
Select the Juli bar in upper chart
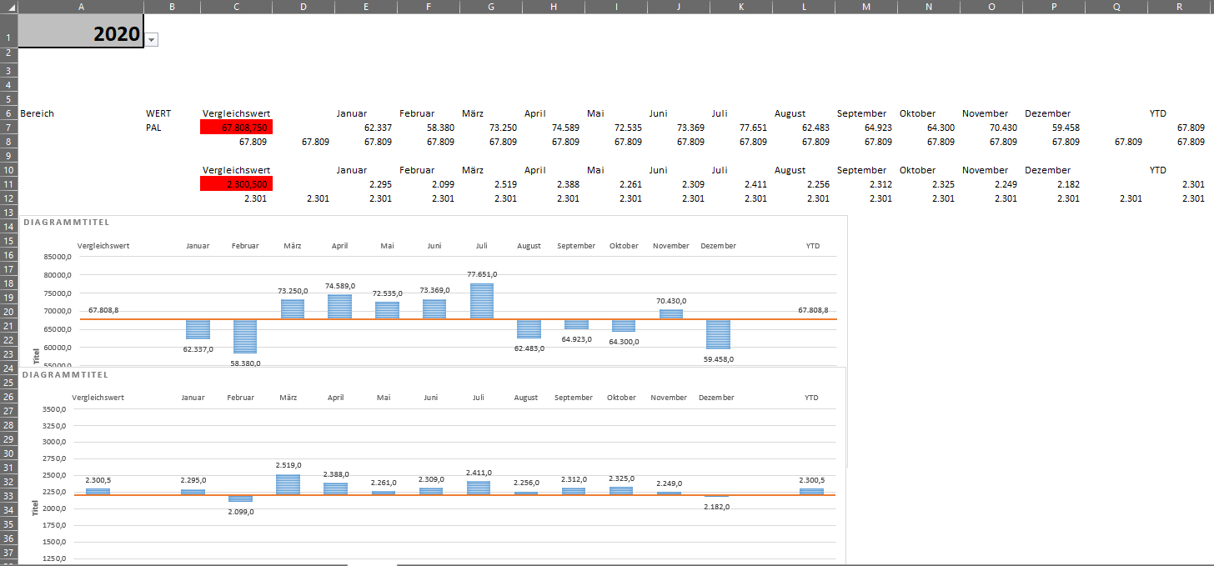[x=482, y=301]
